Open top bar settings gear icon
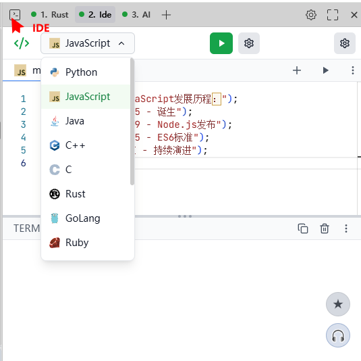 [311, 15]
